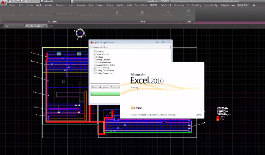Uncheck the String Connectors checkbox
Screen dimensions: 265x155
[x=95, y=73]
